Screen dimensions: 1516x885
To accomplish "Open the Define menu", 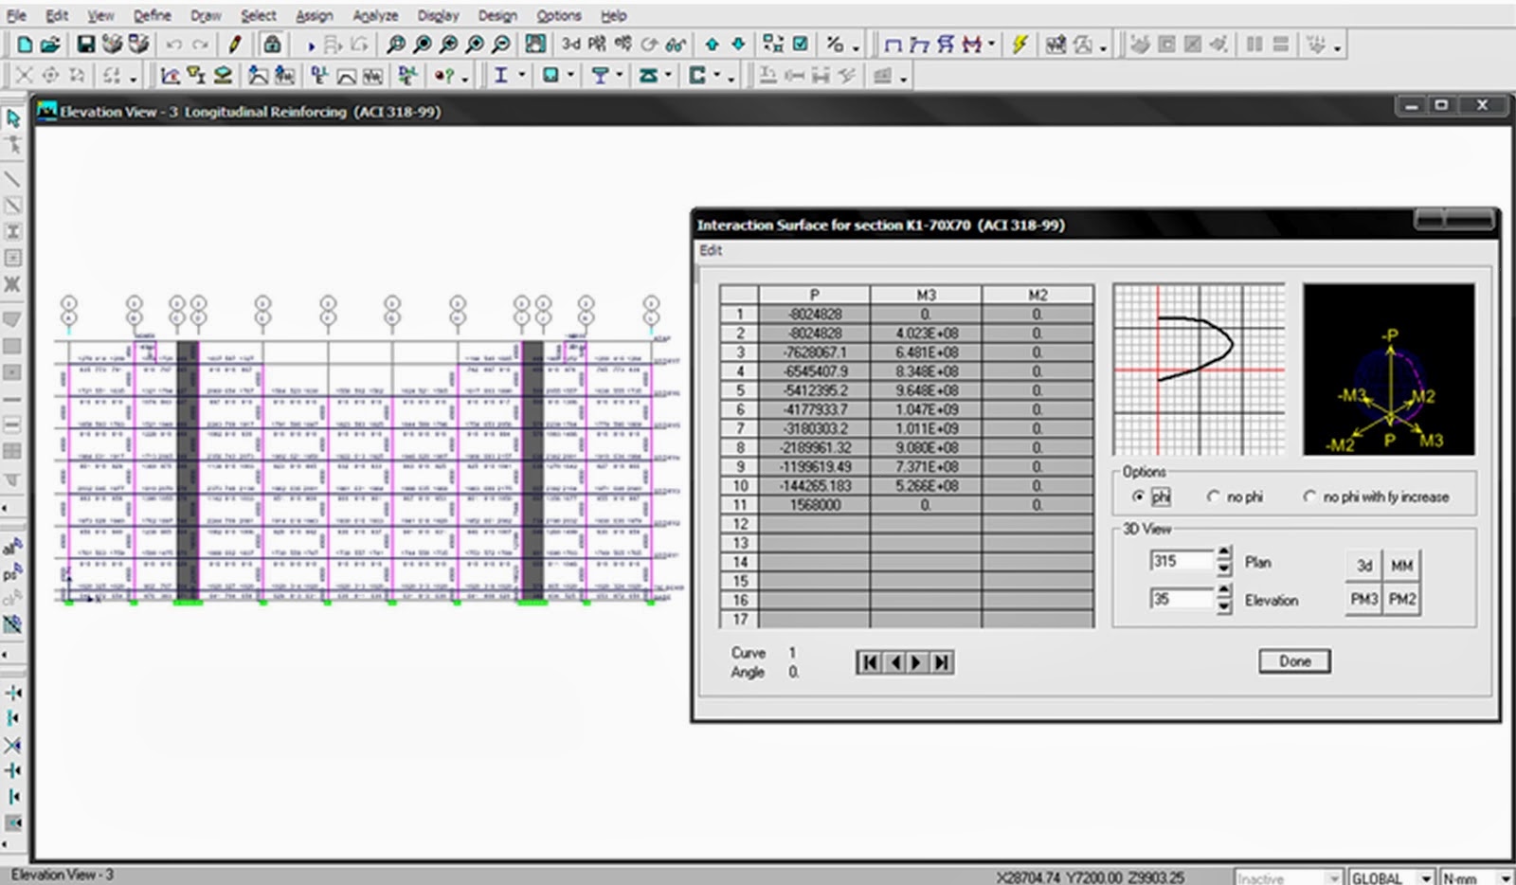I will (x=152, y=15).
